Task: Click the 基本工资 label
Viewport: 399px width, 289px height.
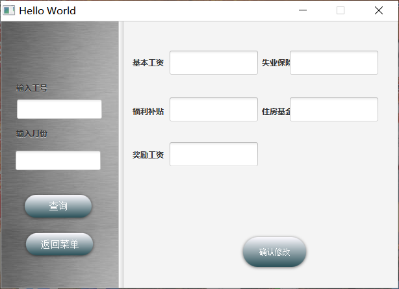Action: click(148, 63)
